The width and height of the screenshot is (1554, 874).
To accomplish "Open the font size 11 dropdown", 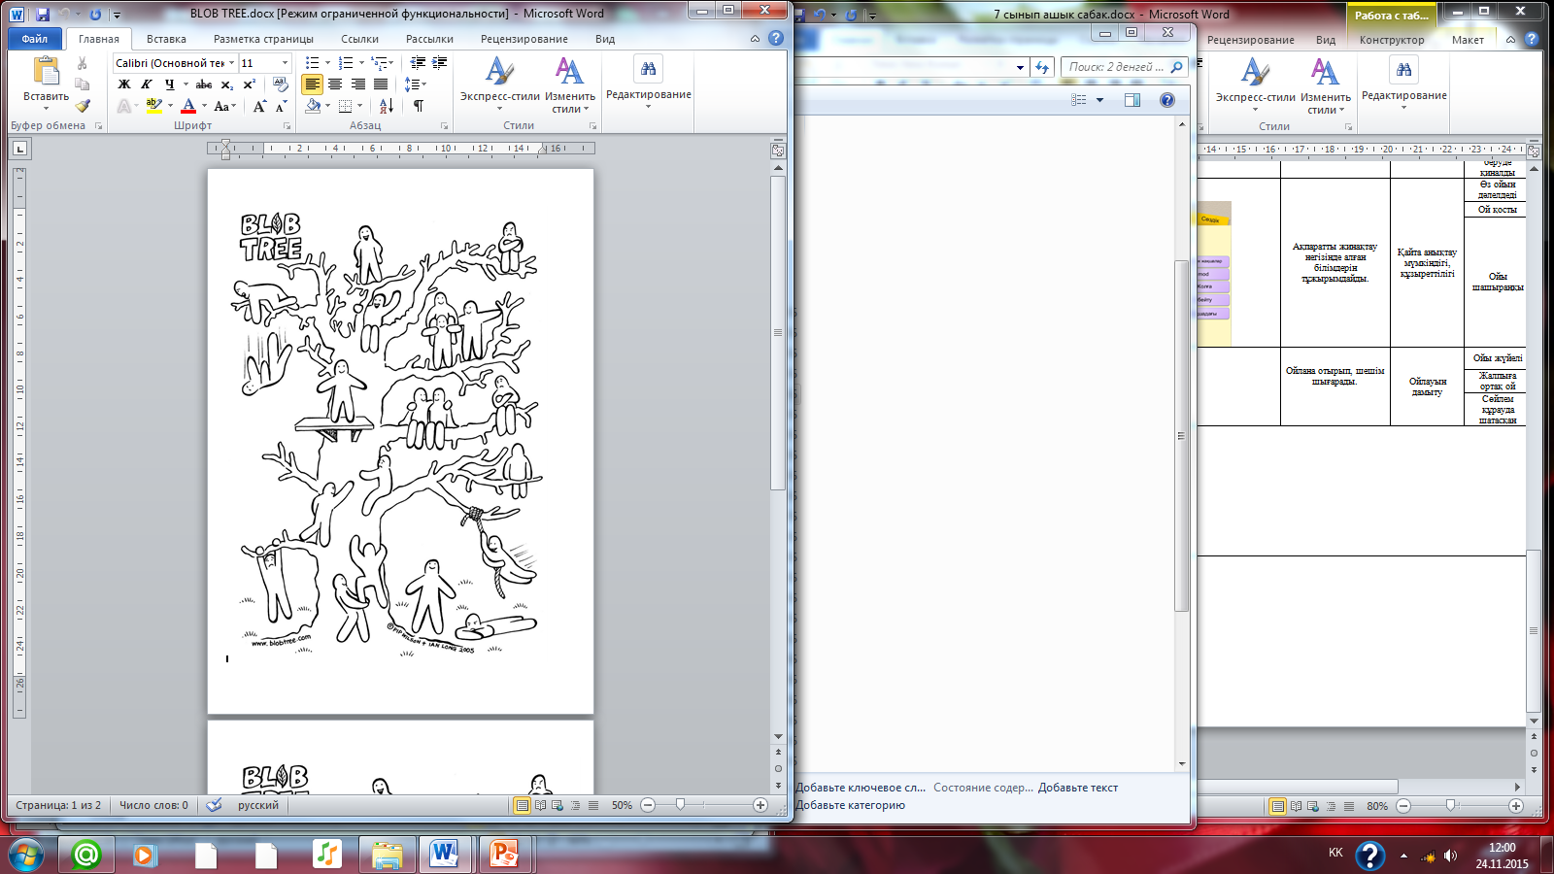I will pos(285,63).
